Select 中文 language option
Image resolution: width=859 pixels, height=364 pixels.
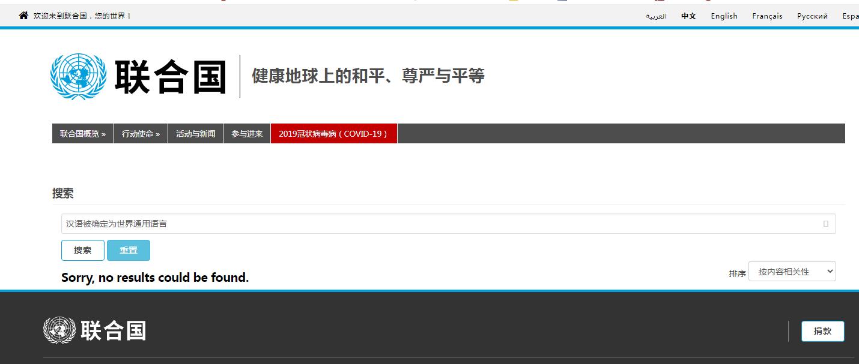click(x=688, y=16)
